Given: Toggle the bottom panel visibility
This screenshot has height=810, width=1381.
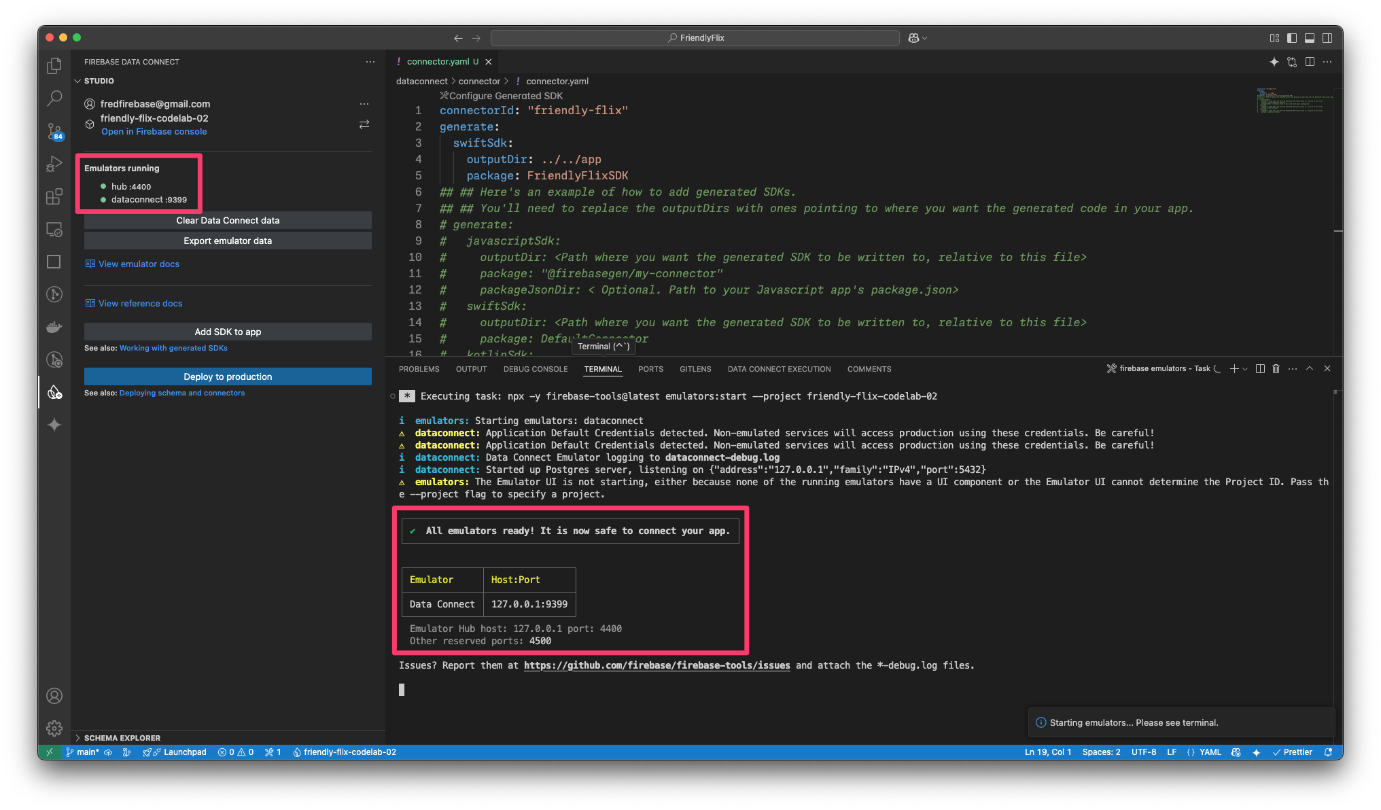Looking at the screenshot, I should (x=1309, y=38).
